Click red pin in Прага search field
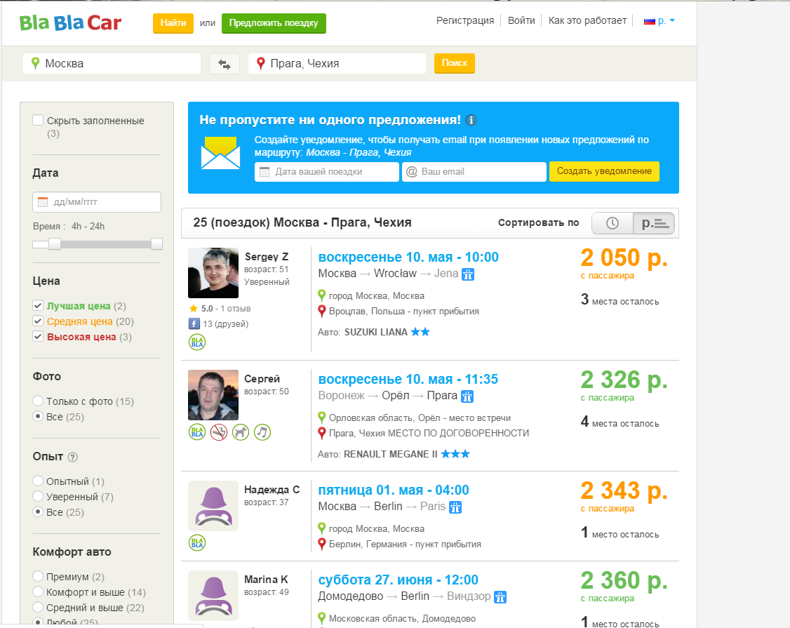The width and height of the screenshot is (790, 628). coord(260,63)
